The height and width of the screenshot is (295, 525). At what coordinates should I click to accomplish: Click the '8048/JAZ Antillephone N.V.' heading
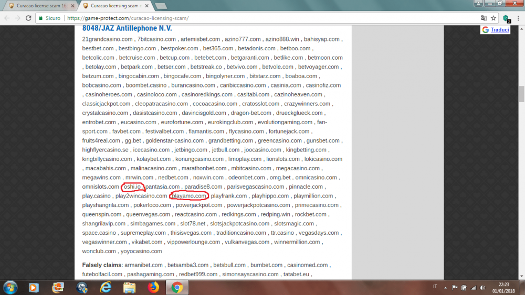(127, 28)
